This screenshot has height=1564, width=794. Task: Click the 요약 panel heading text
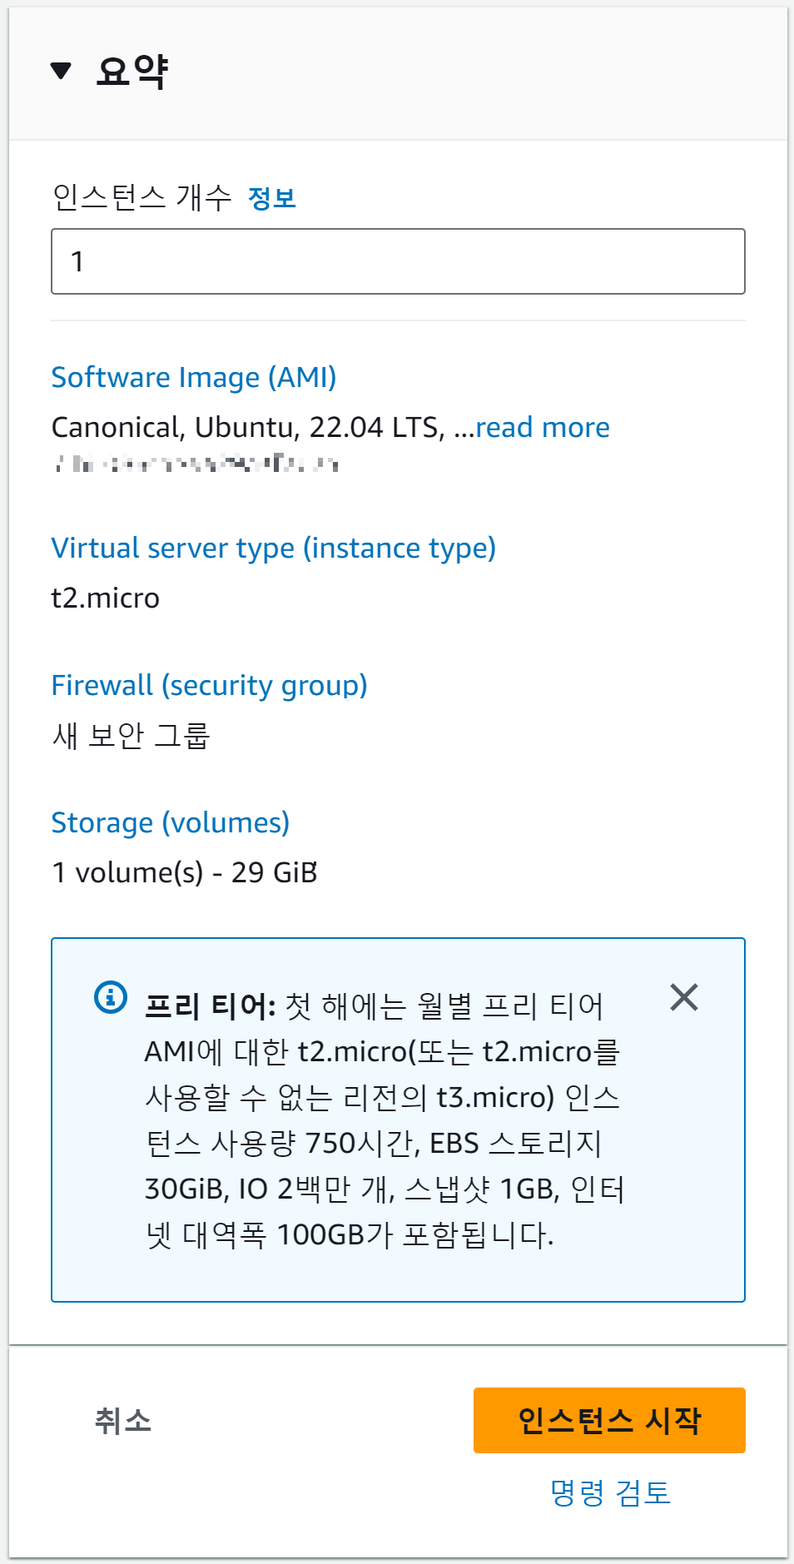tap(132, 71)
